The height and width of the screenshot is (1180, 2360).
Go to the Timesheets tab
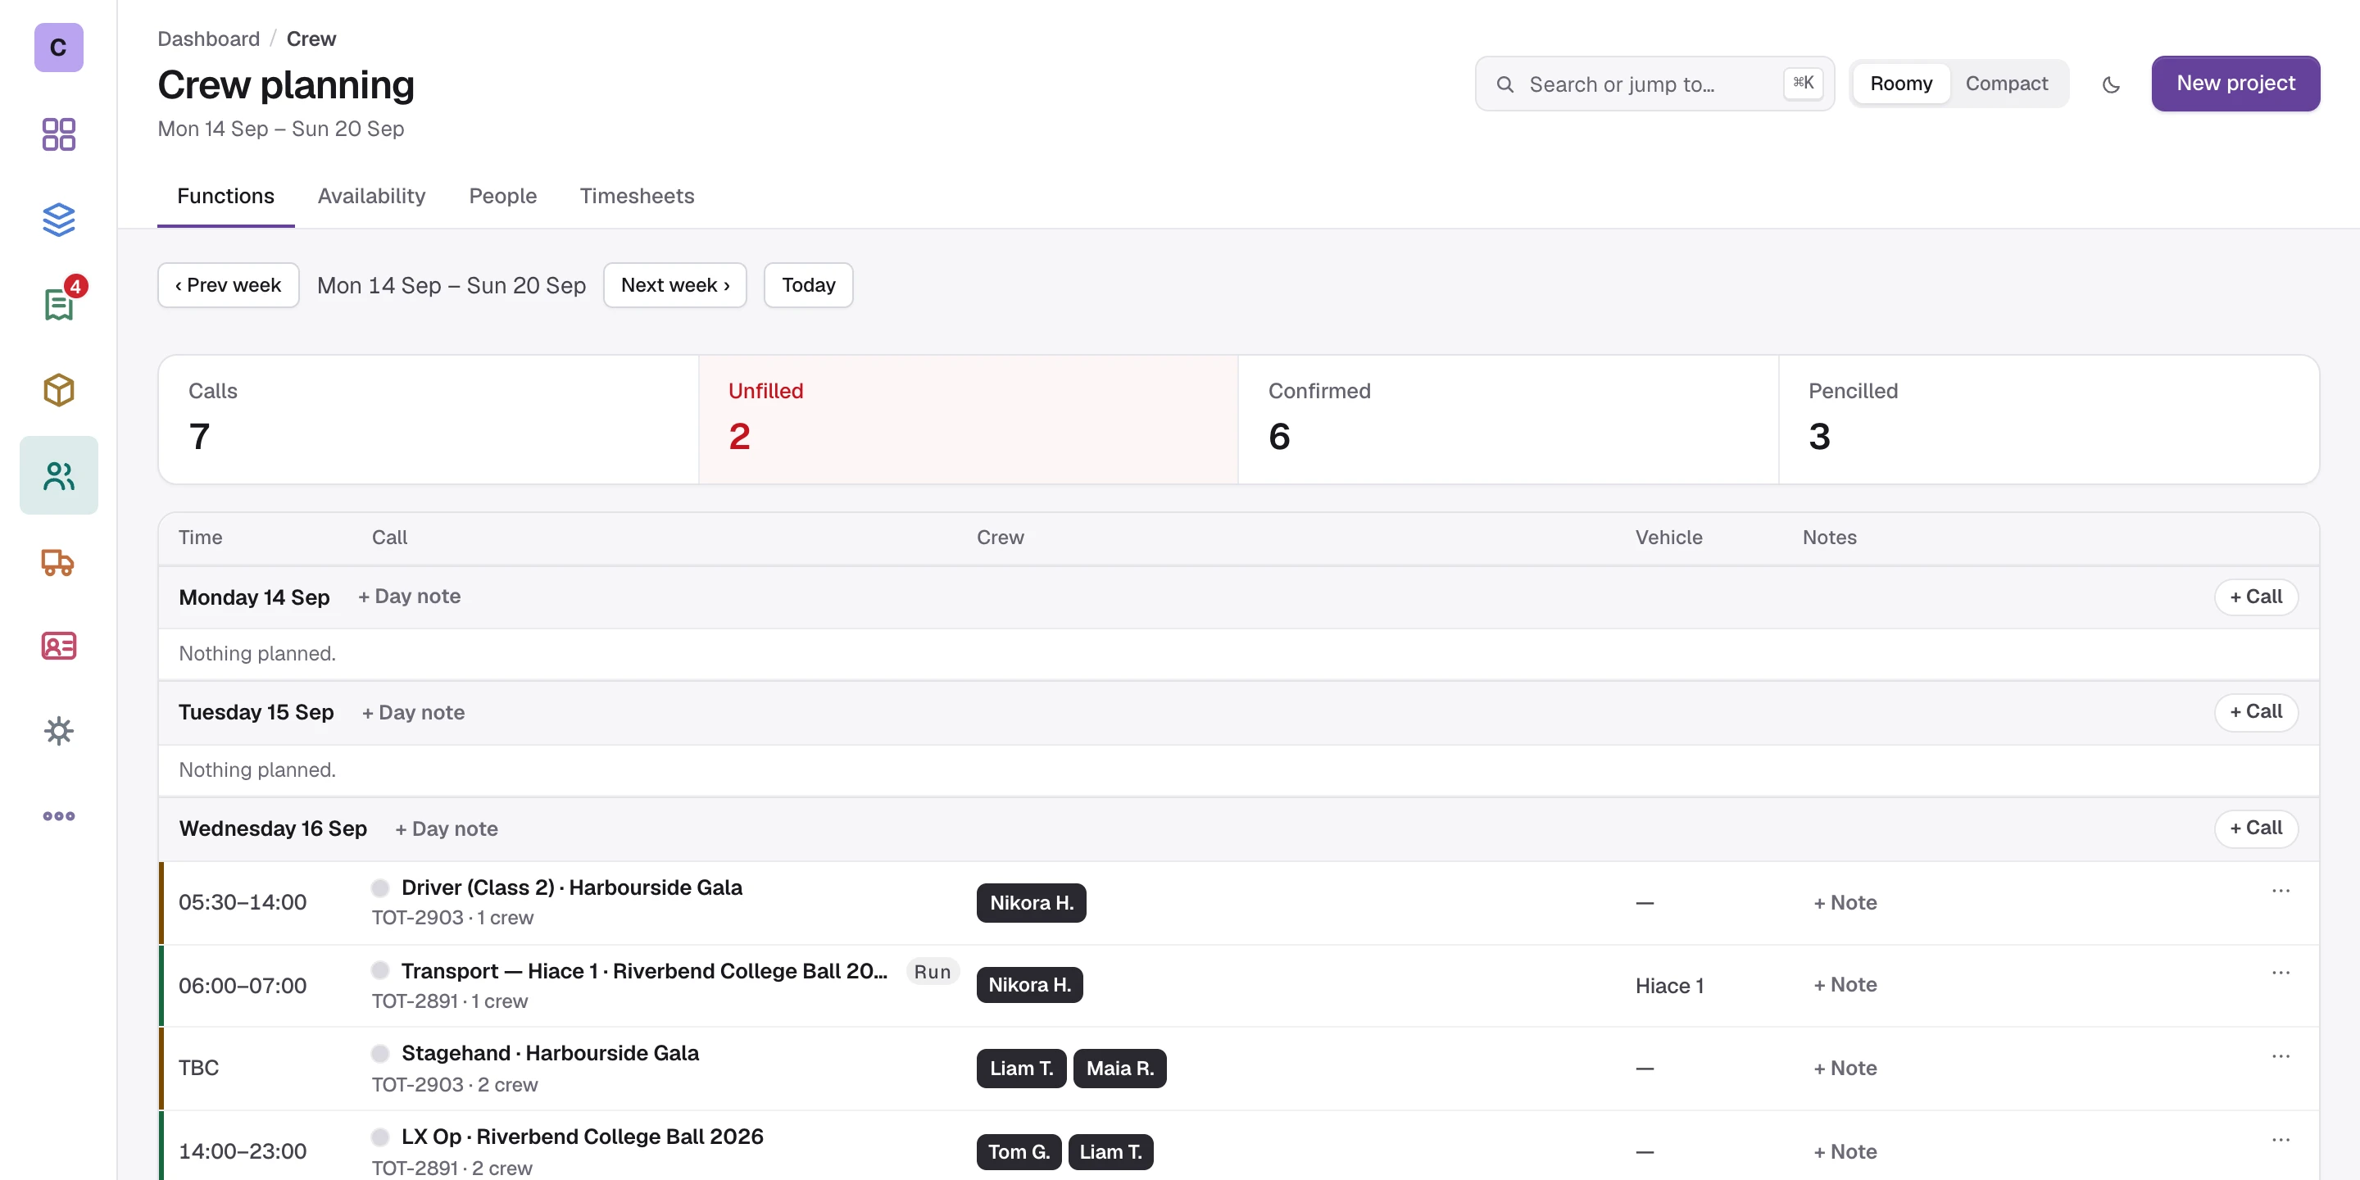tap(637, 196)
